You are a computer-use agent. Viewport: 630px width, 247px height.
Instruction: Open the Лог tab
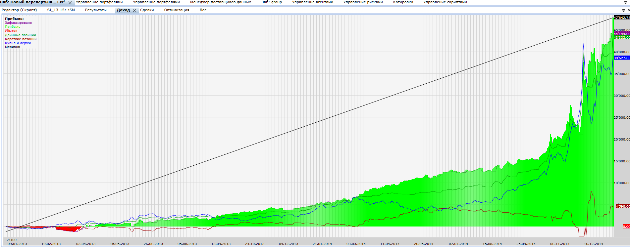click(203, 10)
